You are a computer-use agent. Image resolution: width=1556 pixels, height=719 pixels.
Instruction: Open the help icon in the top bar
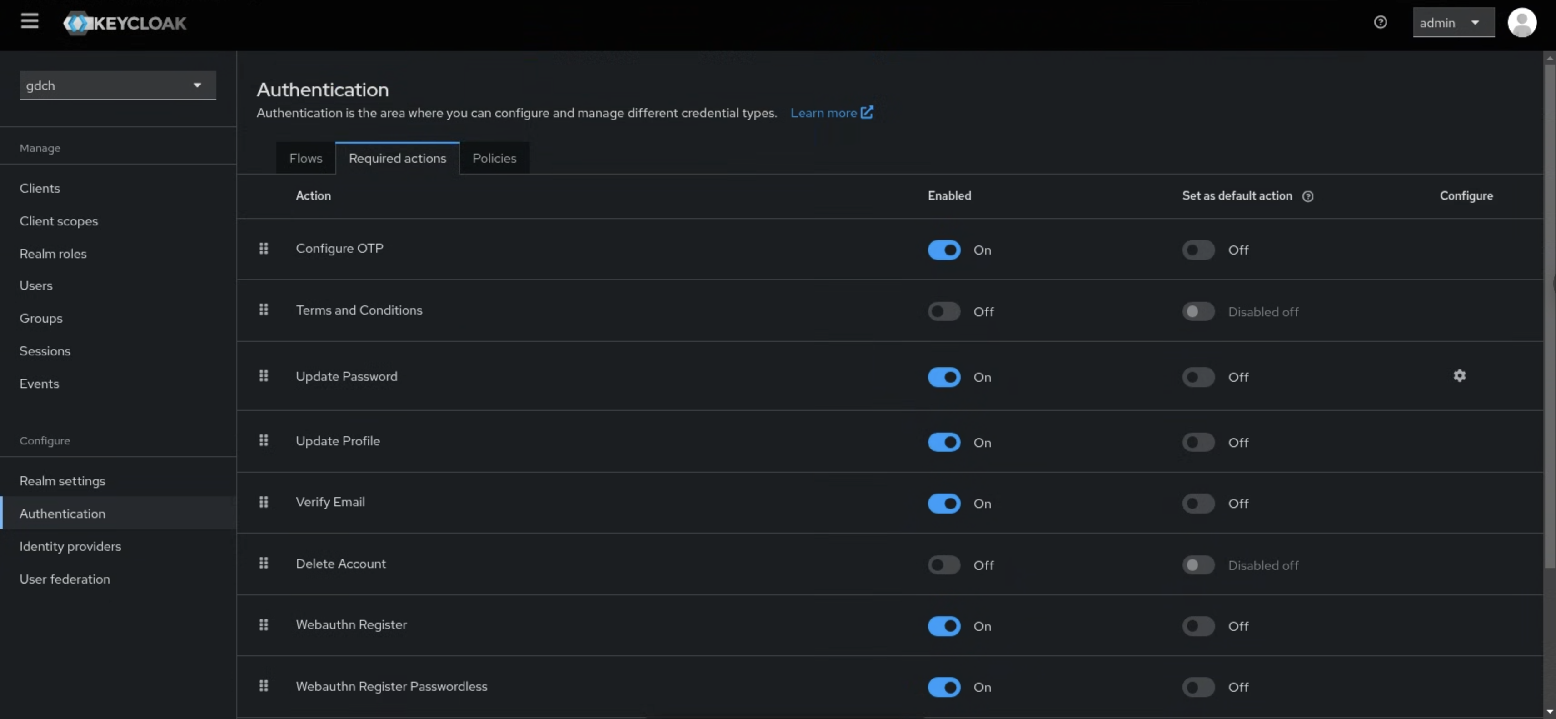click(1381, 22)
